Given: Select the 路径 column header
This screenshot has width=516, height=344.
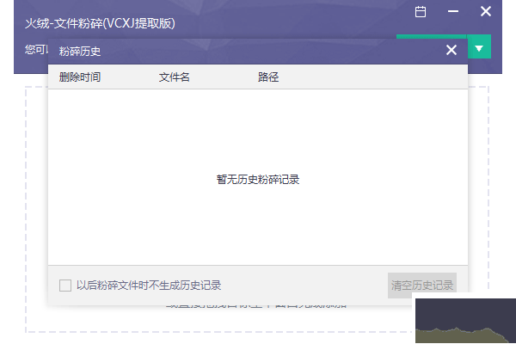Looking at the screenshot, I should pyautogui.click(x=268, y=77).
